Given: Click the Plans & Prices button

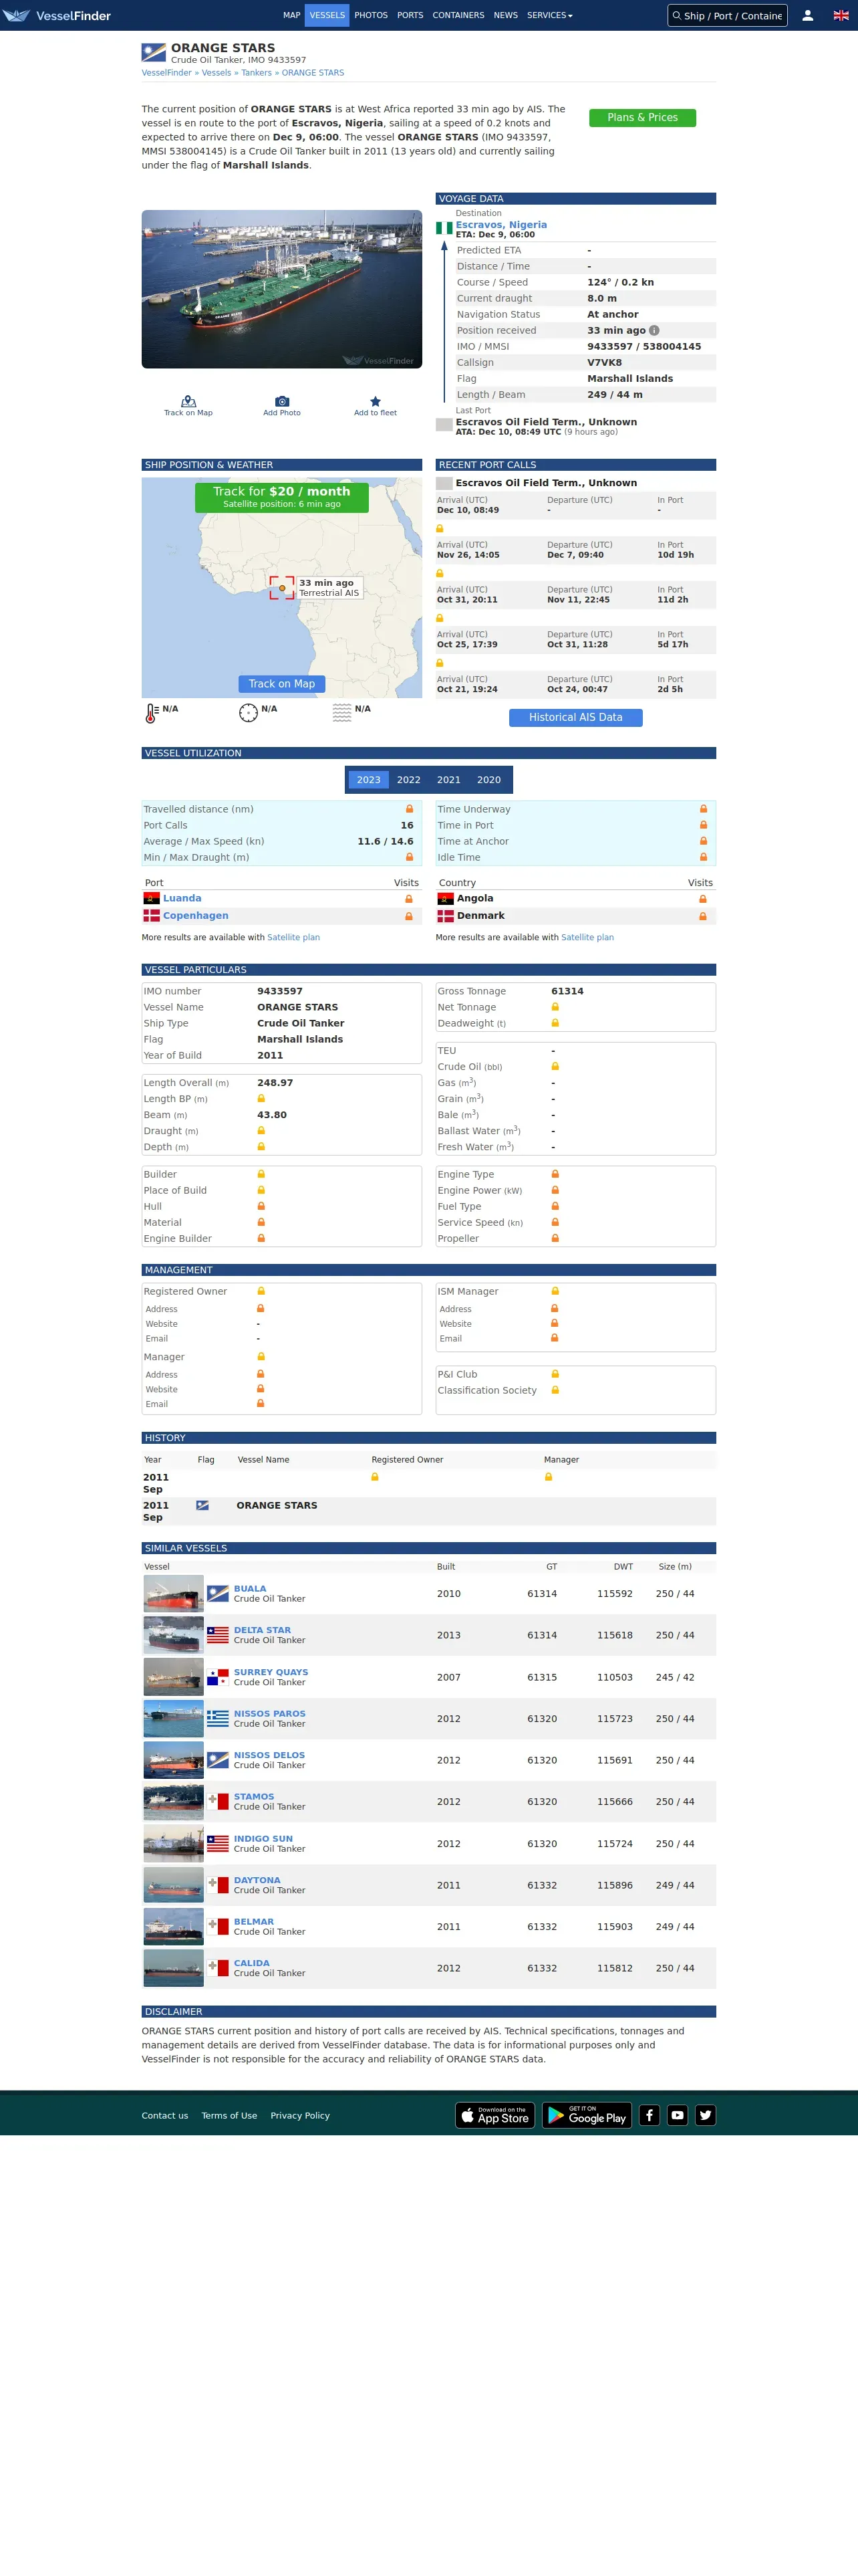Looking at the screenshot, I should [642, 117].
